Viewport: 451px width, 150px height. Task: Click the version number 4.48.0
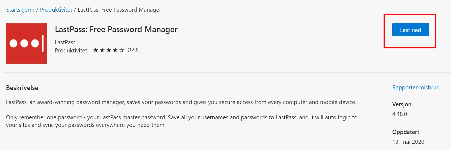399,114
